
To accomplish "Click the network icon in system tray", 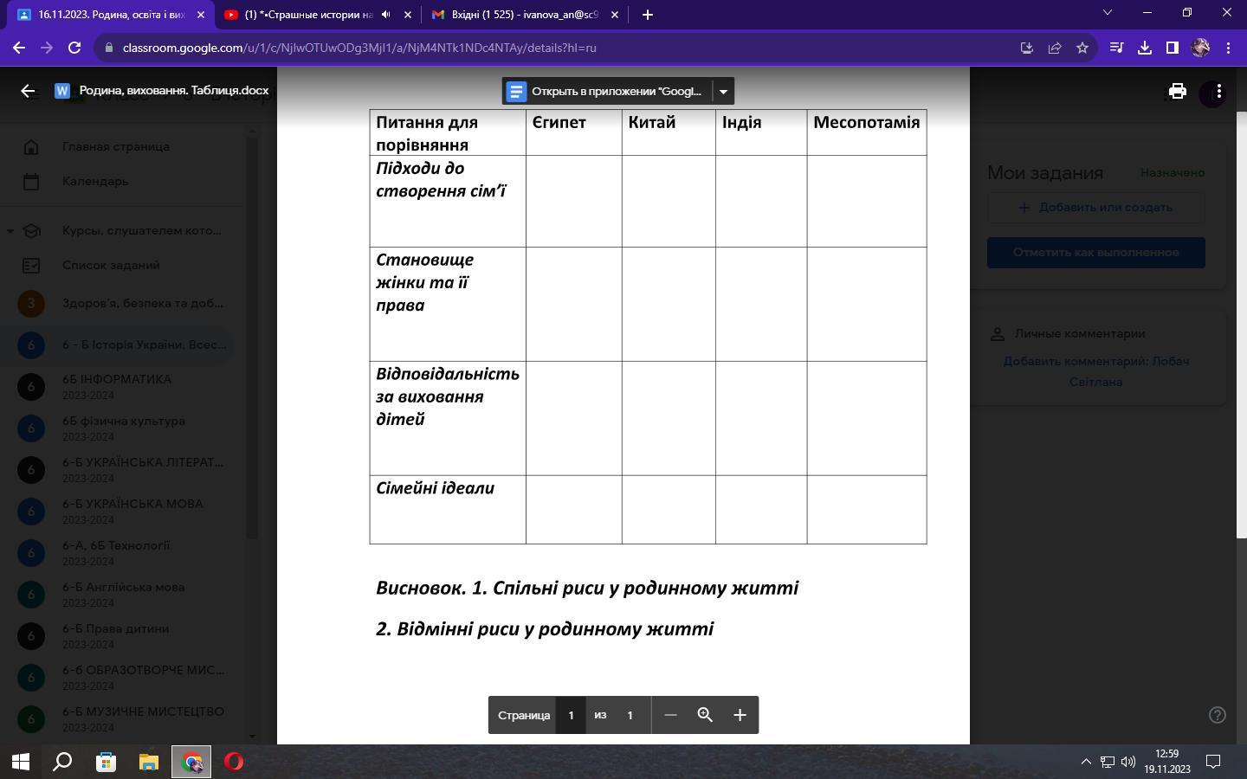I will [x=1107, y=762].
